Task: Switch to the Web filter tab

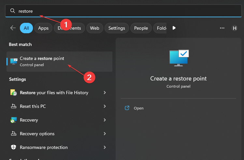Action: [x=94, y=28]
